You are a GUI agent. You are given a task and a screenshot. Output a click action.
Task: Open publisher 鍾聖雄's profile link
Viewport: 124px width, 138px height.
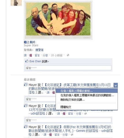(40, 50)
